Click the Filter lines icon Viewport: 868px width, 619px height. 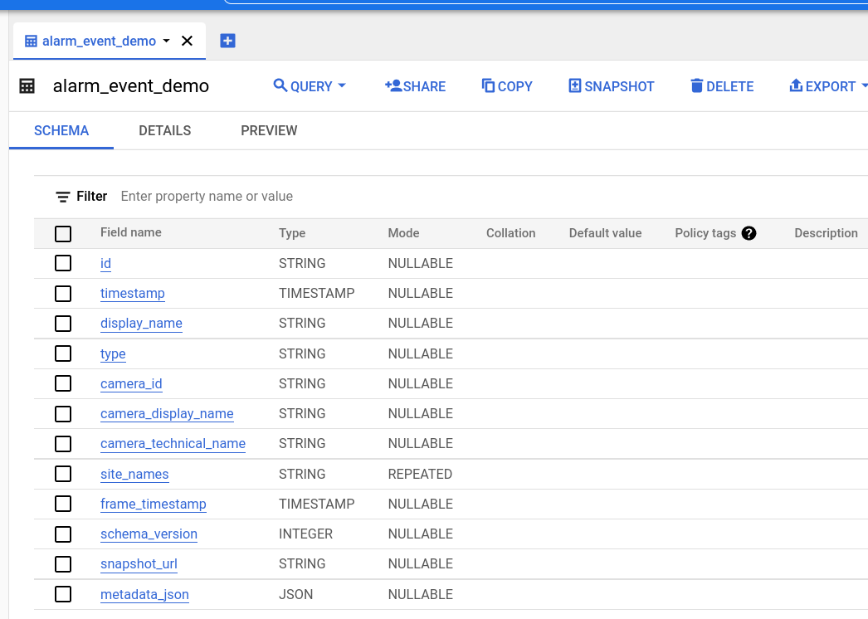(63, 197)
